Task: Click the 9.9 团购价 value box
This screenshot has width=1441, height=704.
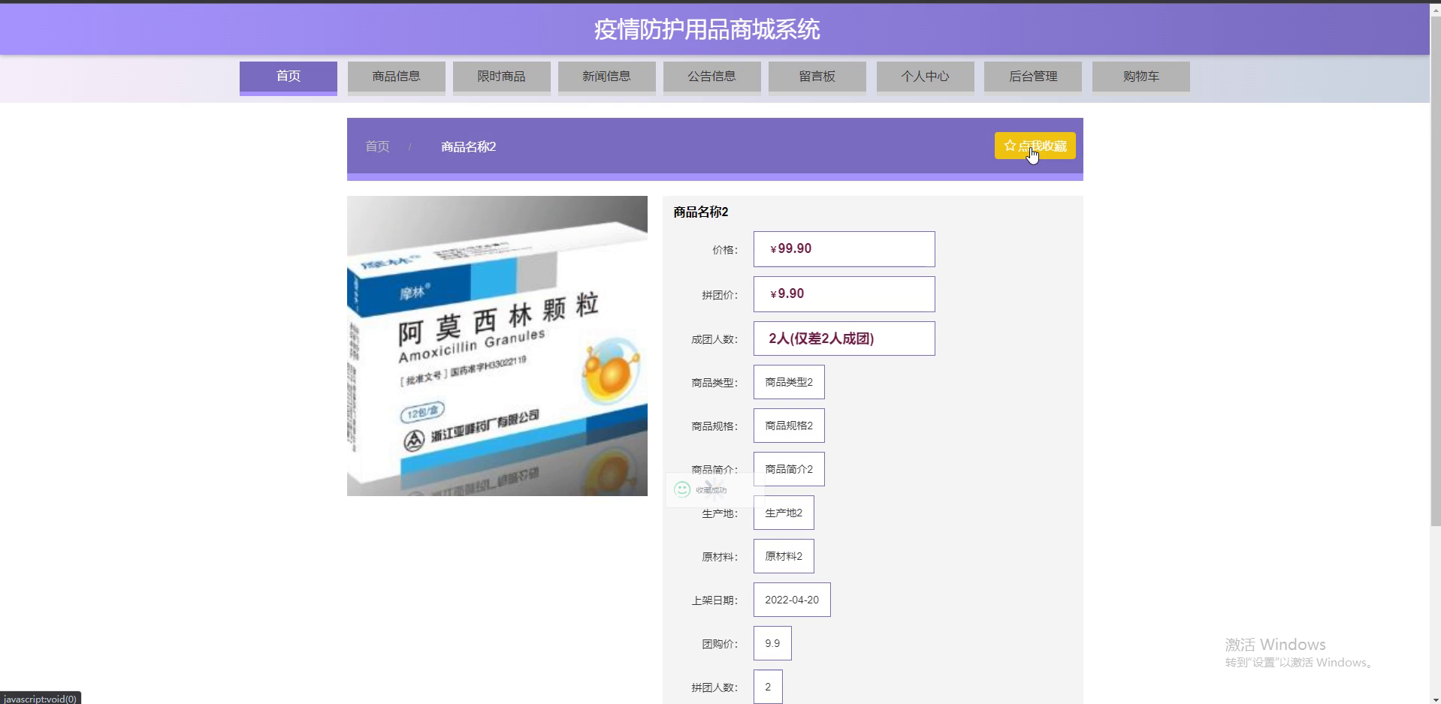Action: [x=772, y=643]
